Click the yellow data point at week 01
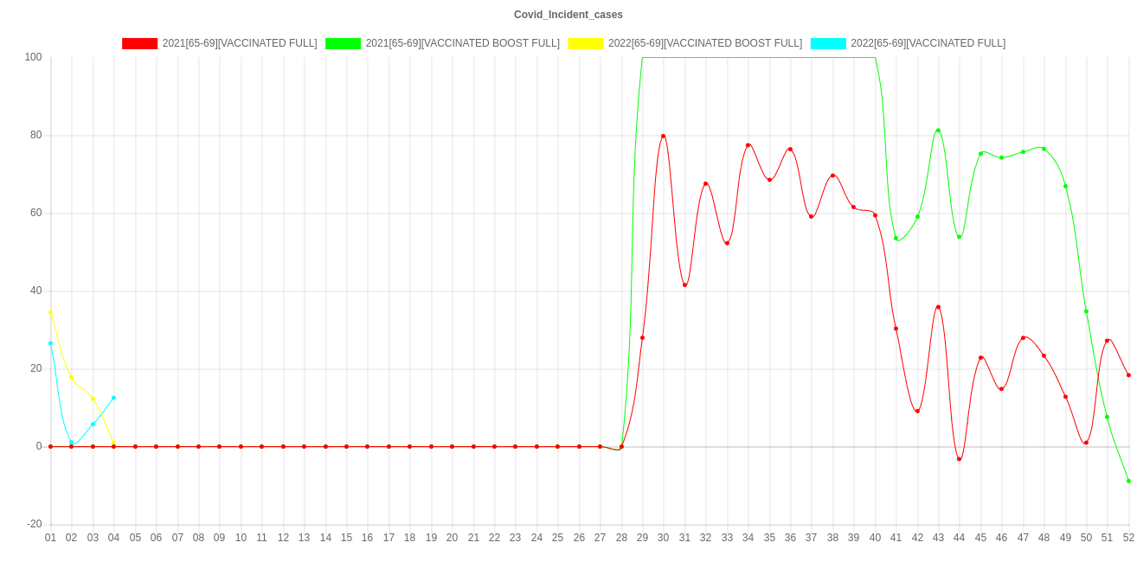The height and width of the screenshot is (568, 1137). click(50, 313)
